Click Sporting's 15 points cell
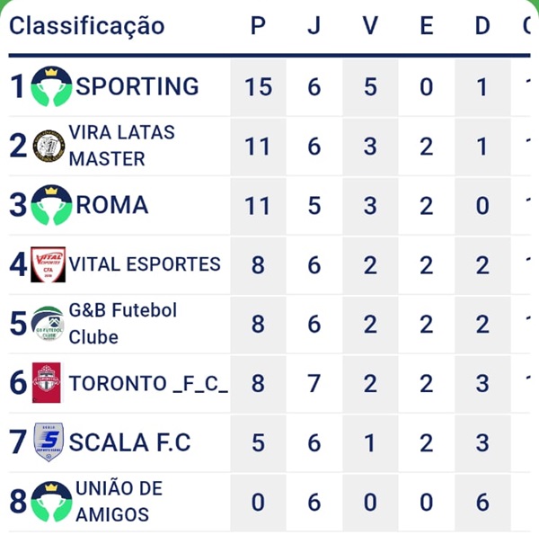 point(258,86)
